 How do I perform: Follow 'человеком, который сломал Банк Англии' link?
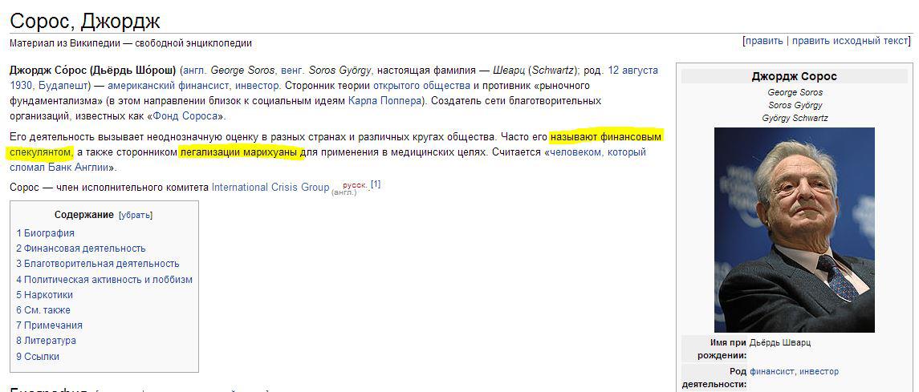pyautogui.click(x=596, y=152)
